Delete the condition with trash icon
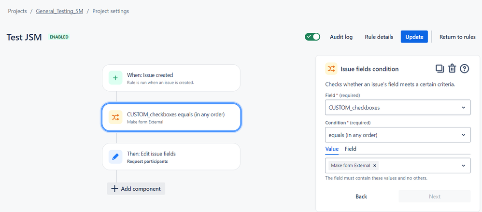 tap(452, 69)
